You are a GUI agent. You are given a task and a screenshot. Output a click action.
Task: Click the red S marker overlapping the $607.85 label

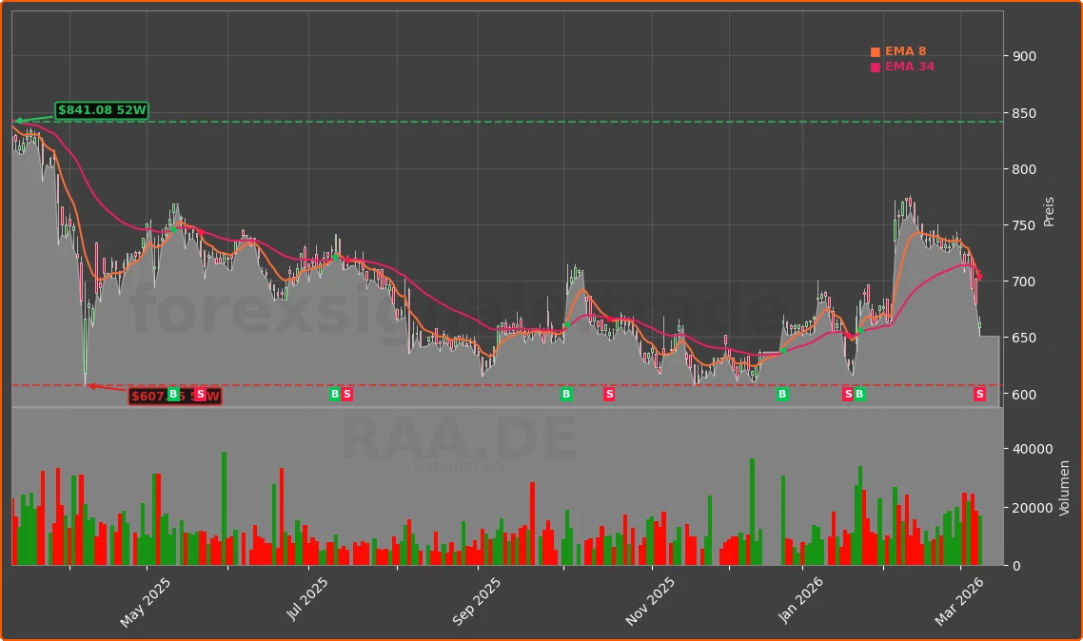[x=200, y=393]
